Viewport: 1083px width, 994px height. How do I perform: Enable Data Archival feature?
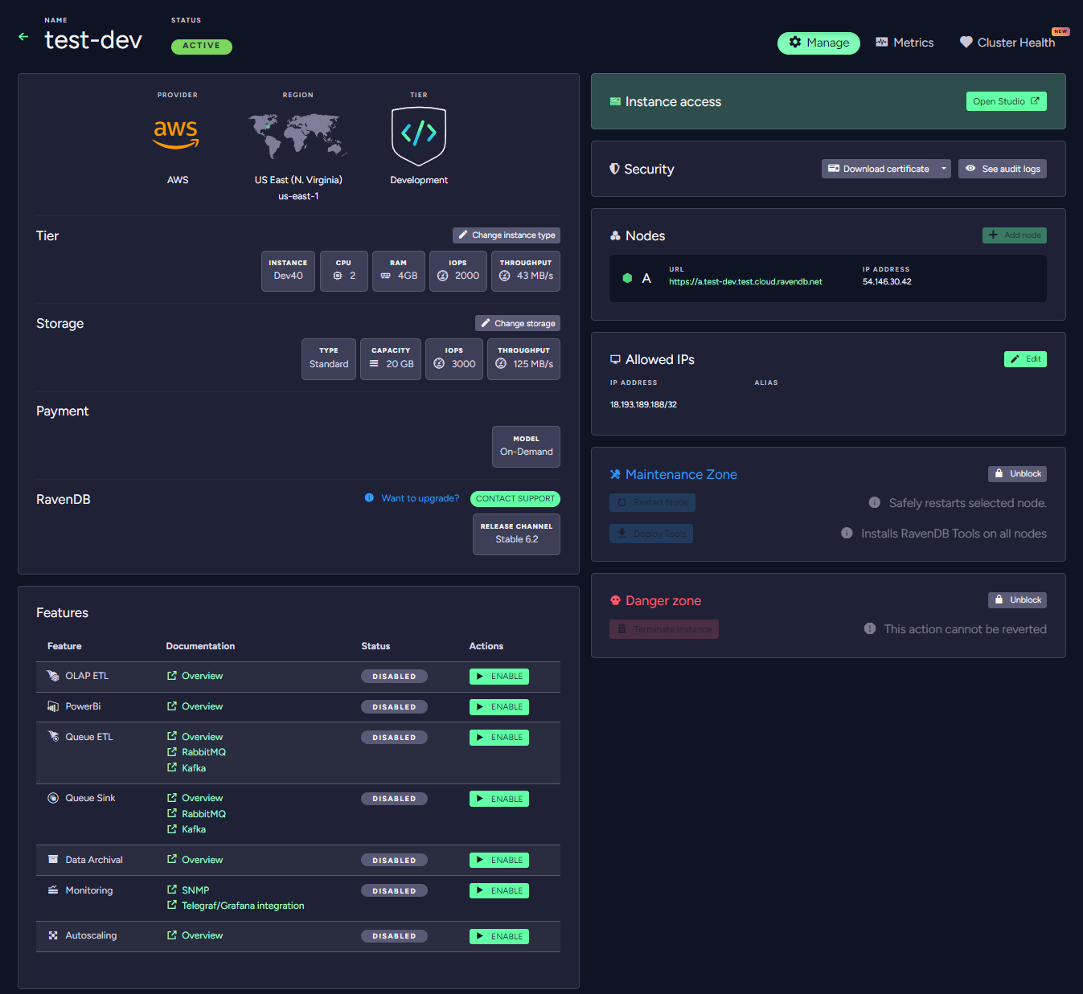click(499, 861)
